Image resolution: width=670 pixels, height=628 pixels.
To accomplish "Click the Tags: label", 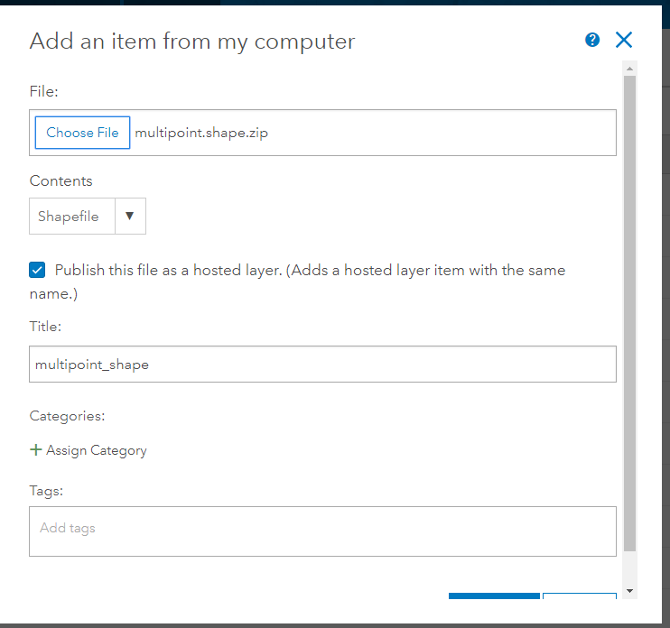I will tap(46, 491).
